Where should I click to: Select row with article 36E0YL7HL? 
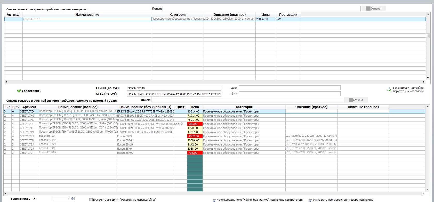click(x=214, y=120)
